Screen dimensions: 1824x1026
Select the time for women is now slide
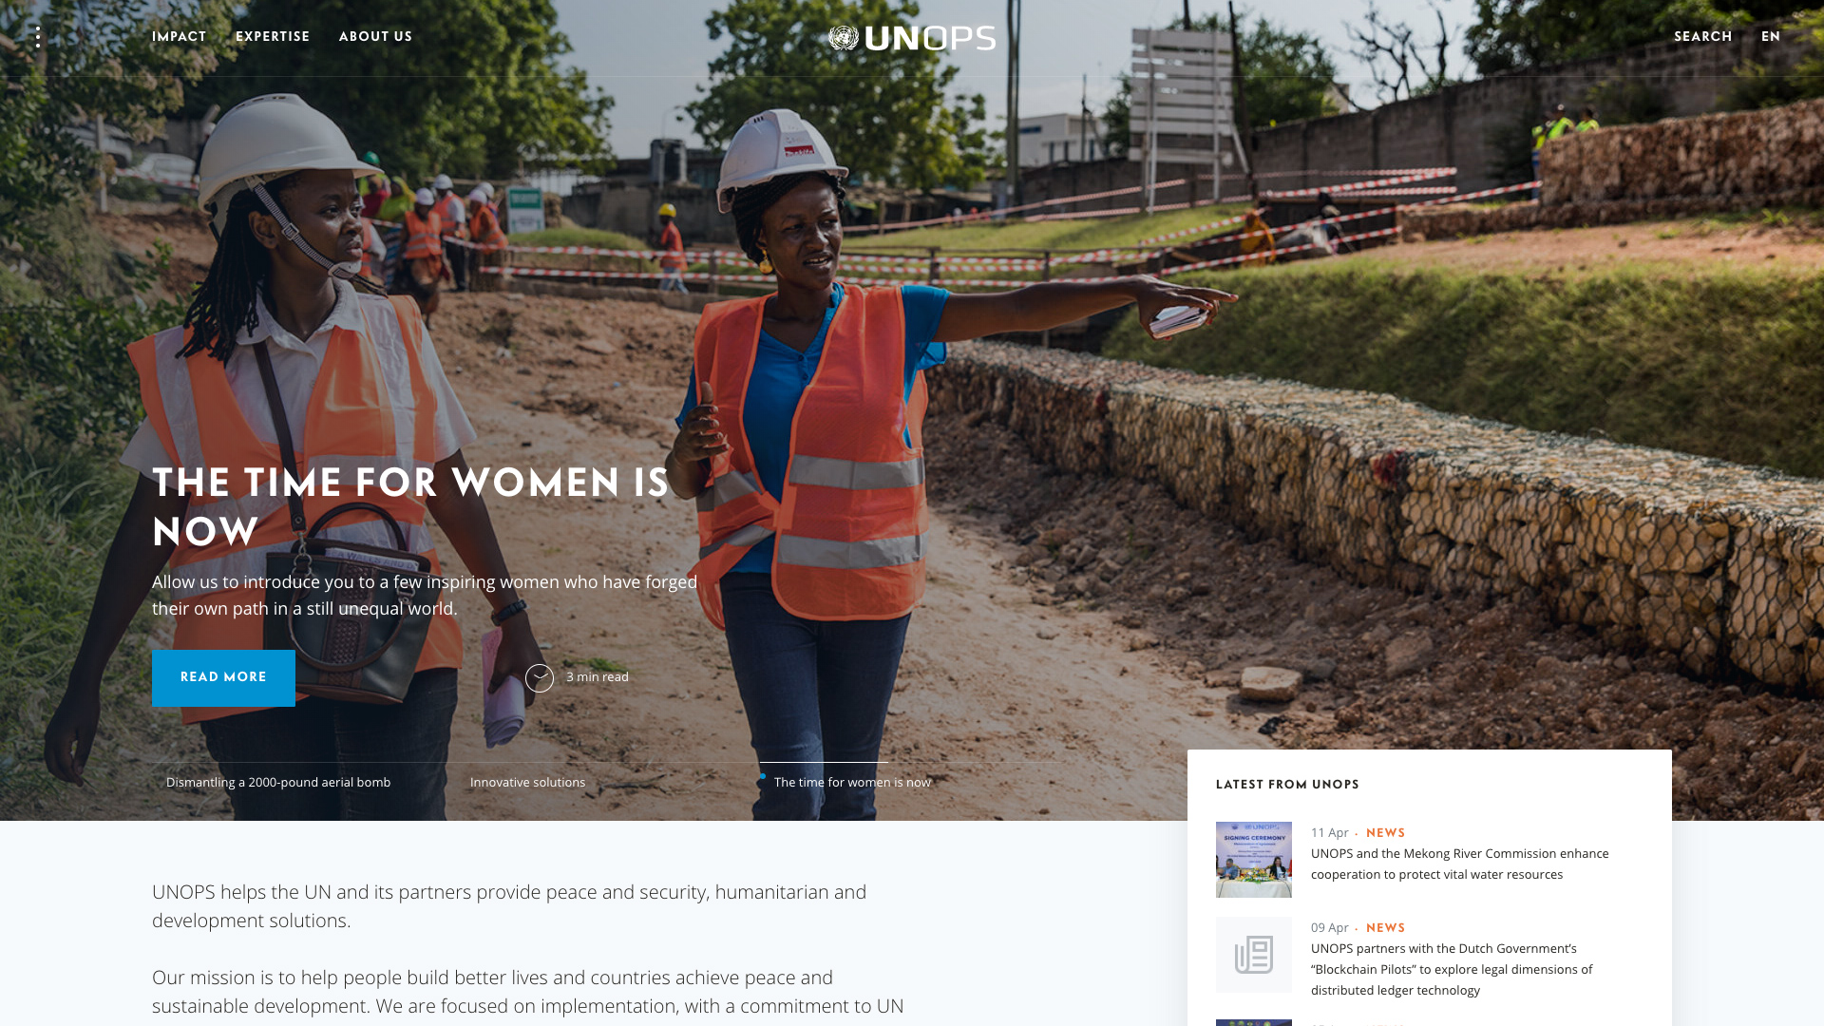[x=852, y=782]
